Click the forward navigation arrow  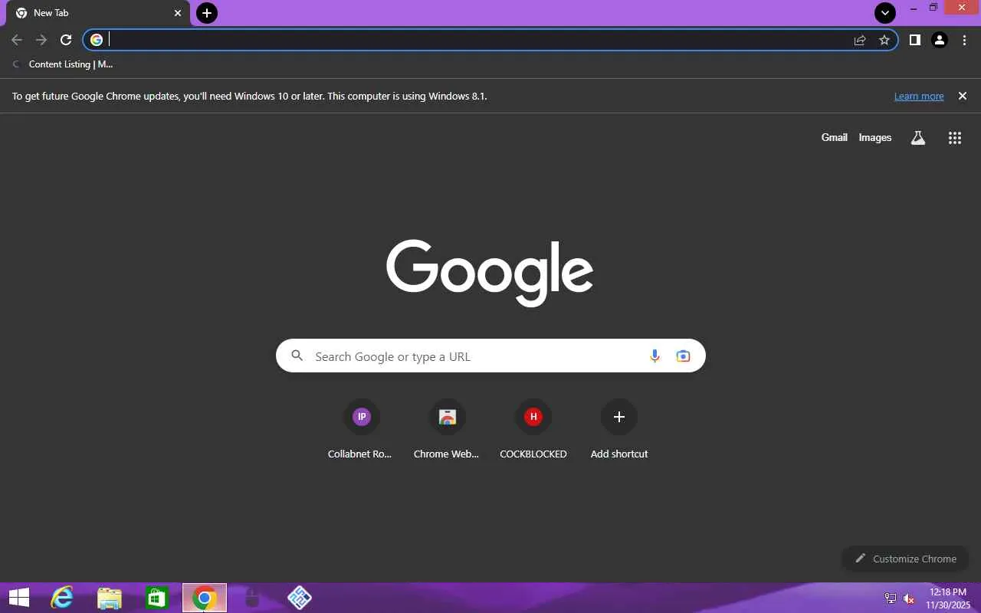click(41, 40)
